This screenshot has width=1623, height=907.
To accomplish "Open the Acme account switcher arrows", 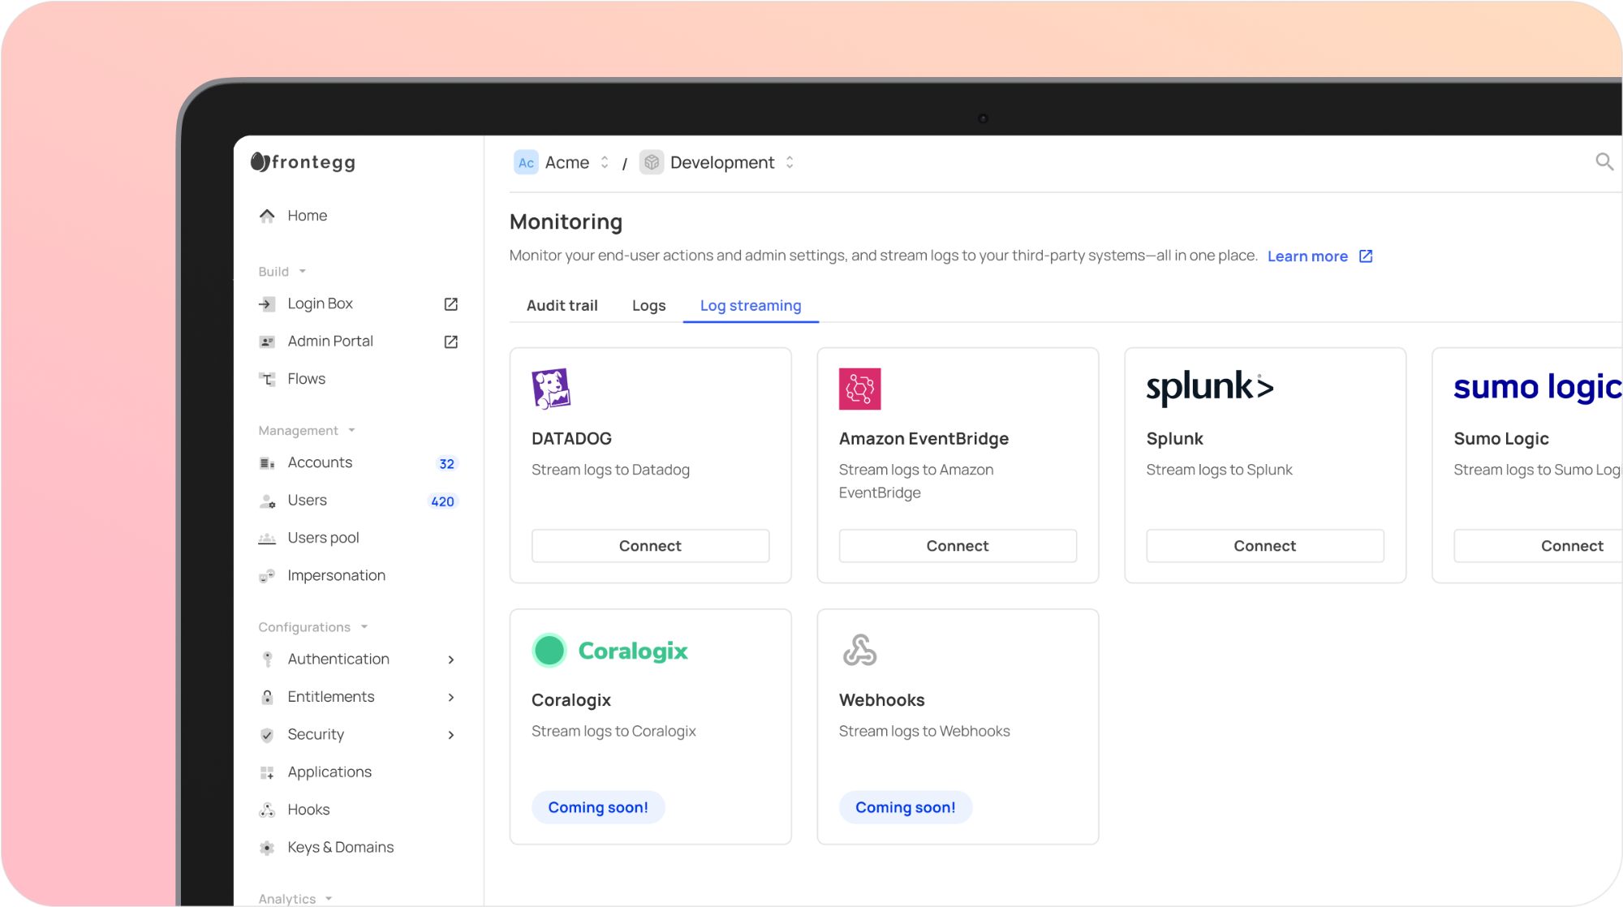I will coord(605,162).
